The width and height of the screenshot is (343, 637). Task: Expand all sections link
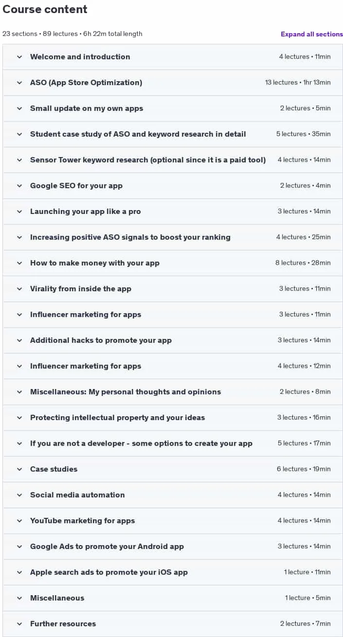tap(312, 34)
